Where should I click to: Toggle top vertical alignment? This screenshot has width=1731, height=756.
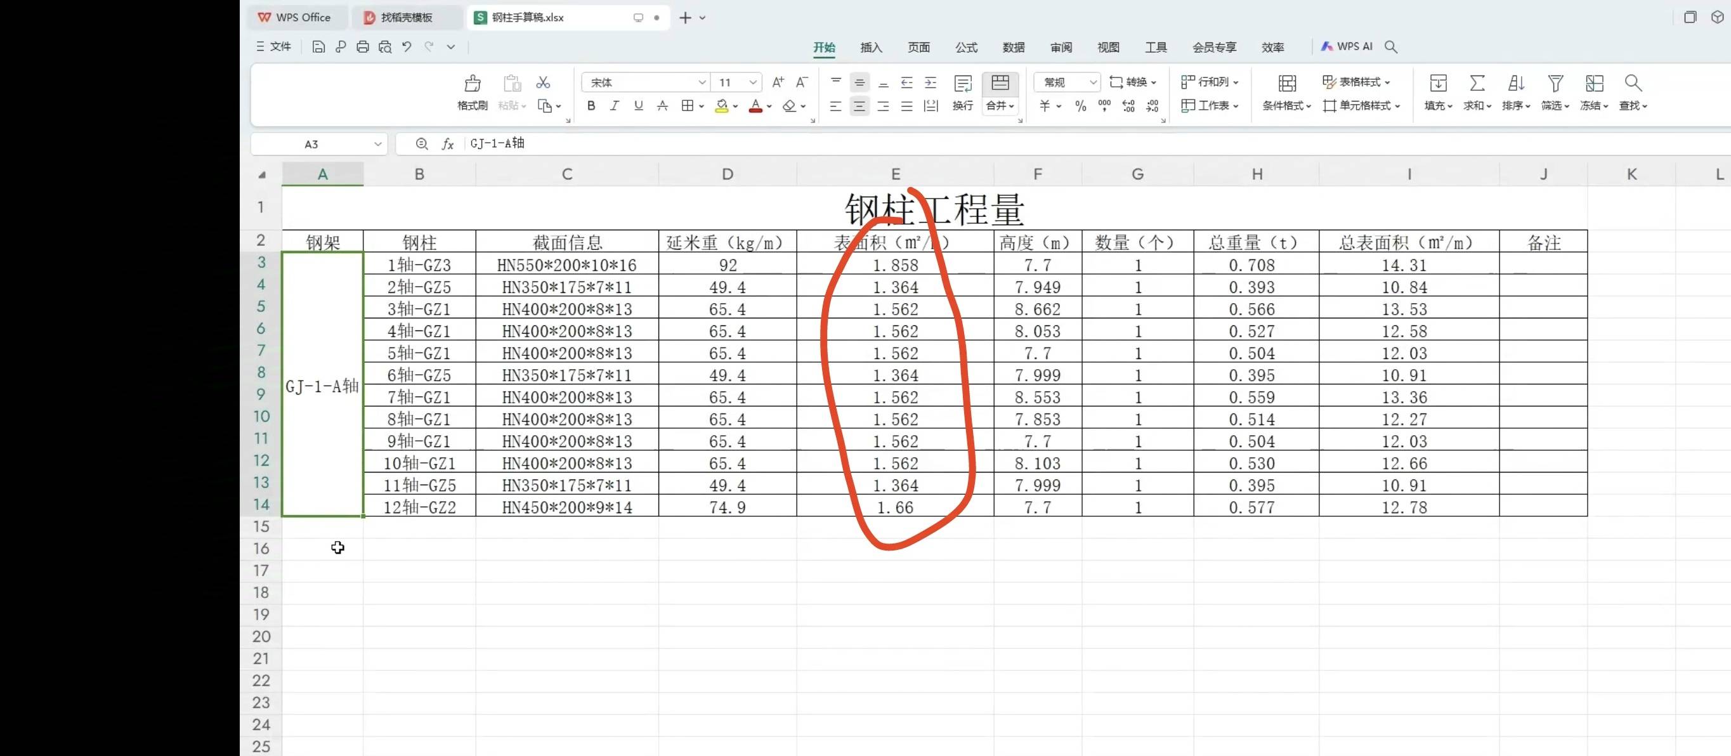pyautogui.click(x=836, y=82)
